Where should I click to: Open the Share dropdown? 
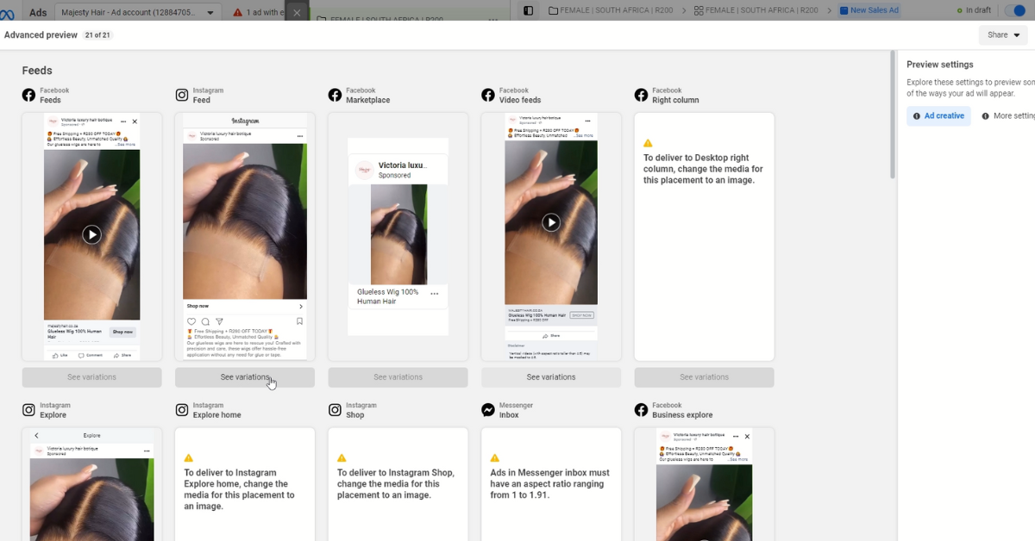[1003, 35]
